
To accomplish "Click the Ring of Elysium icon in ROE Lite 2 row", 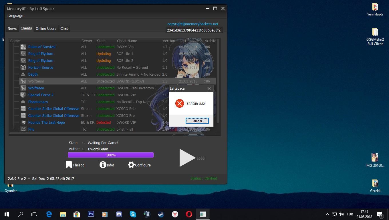I will pos(23,61).
